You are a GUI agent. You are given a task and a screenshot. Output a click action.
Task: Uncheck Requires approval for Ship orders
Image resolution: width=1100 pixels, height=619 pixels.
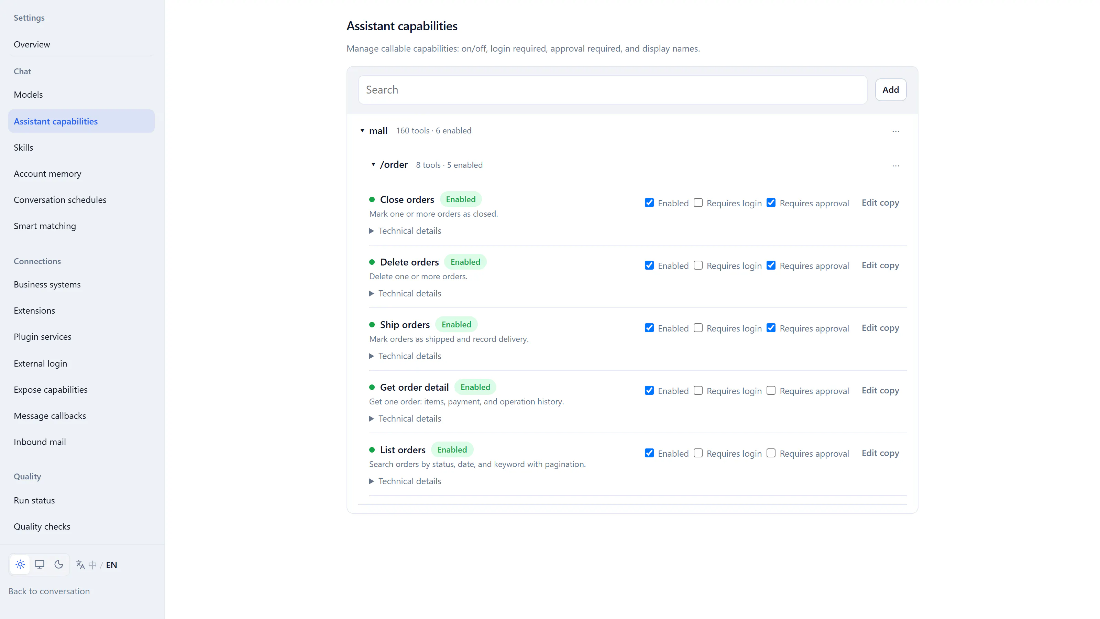(x=771, y=328)
